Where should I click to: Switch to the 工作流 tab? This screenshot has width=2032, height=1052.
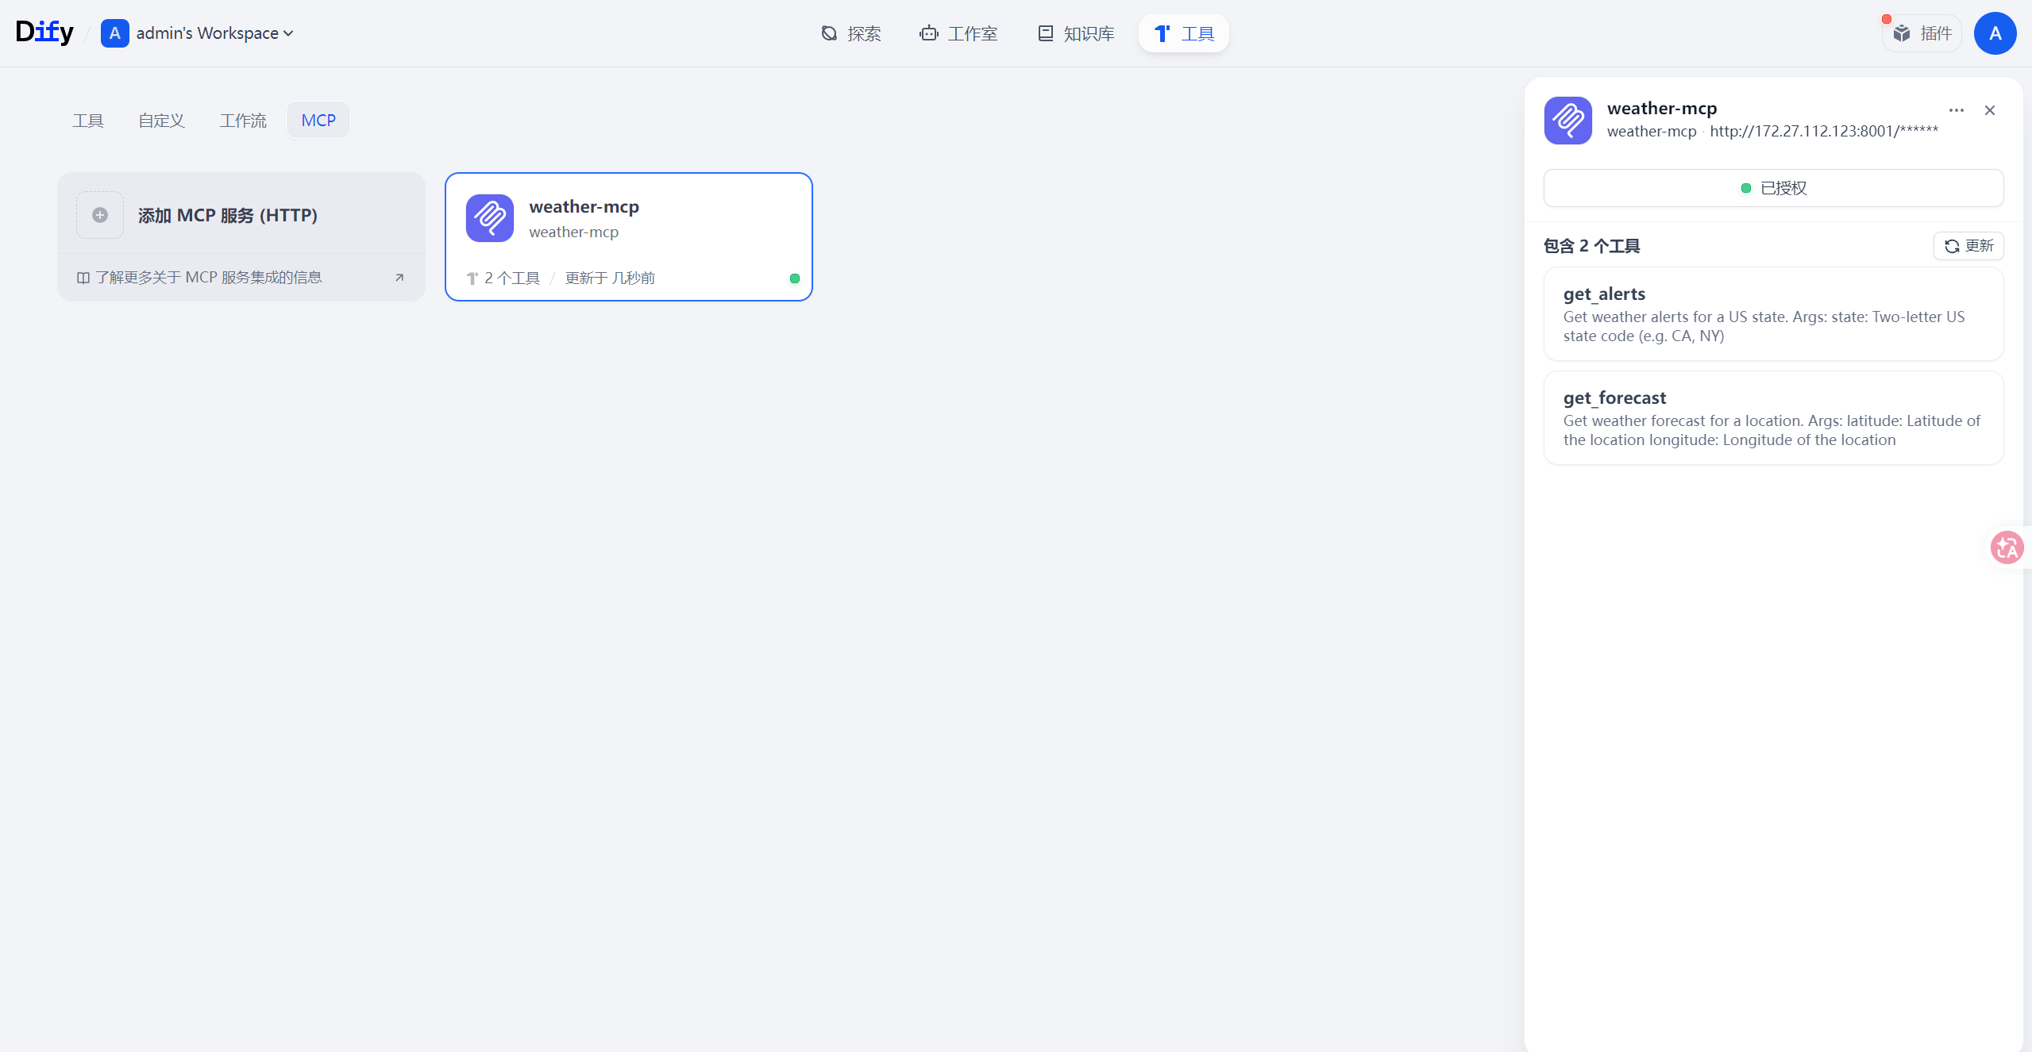[x=243, y=121]
